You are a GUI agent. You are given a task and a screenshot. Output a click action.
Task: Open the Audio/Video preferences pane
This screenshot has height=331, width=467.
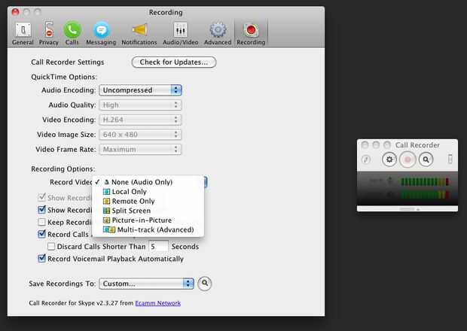pyautogui.click(x=181, y=33)
